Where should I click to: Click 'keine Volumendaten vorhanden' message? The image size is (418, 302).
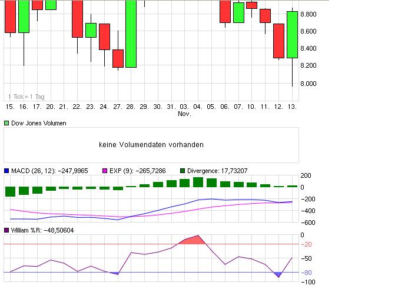[151, 145]
